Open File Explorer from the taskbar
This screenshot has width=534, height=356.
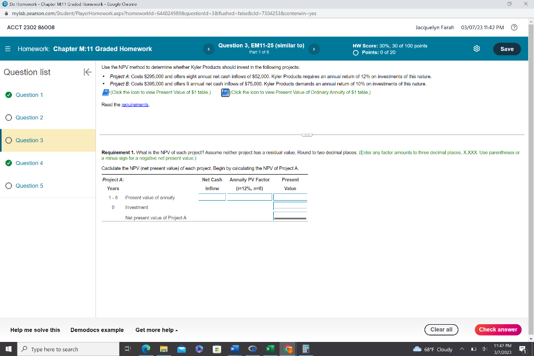(x=164, y=349)
